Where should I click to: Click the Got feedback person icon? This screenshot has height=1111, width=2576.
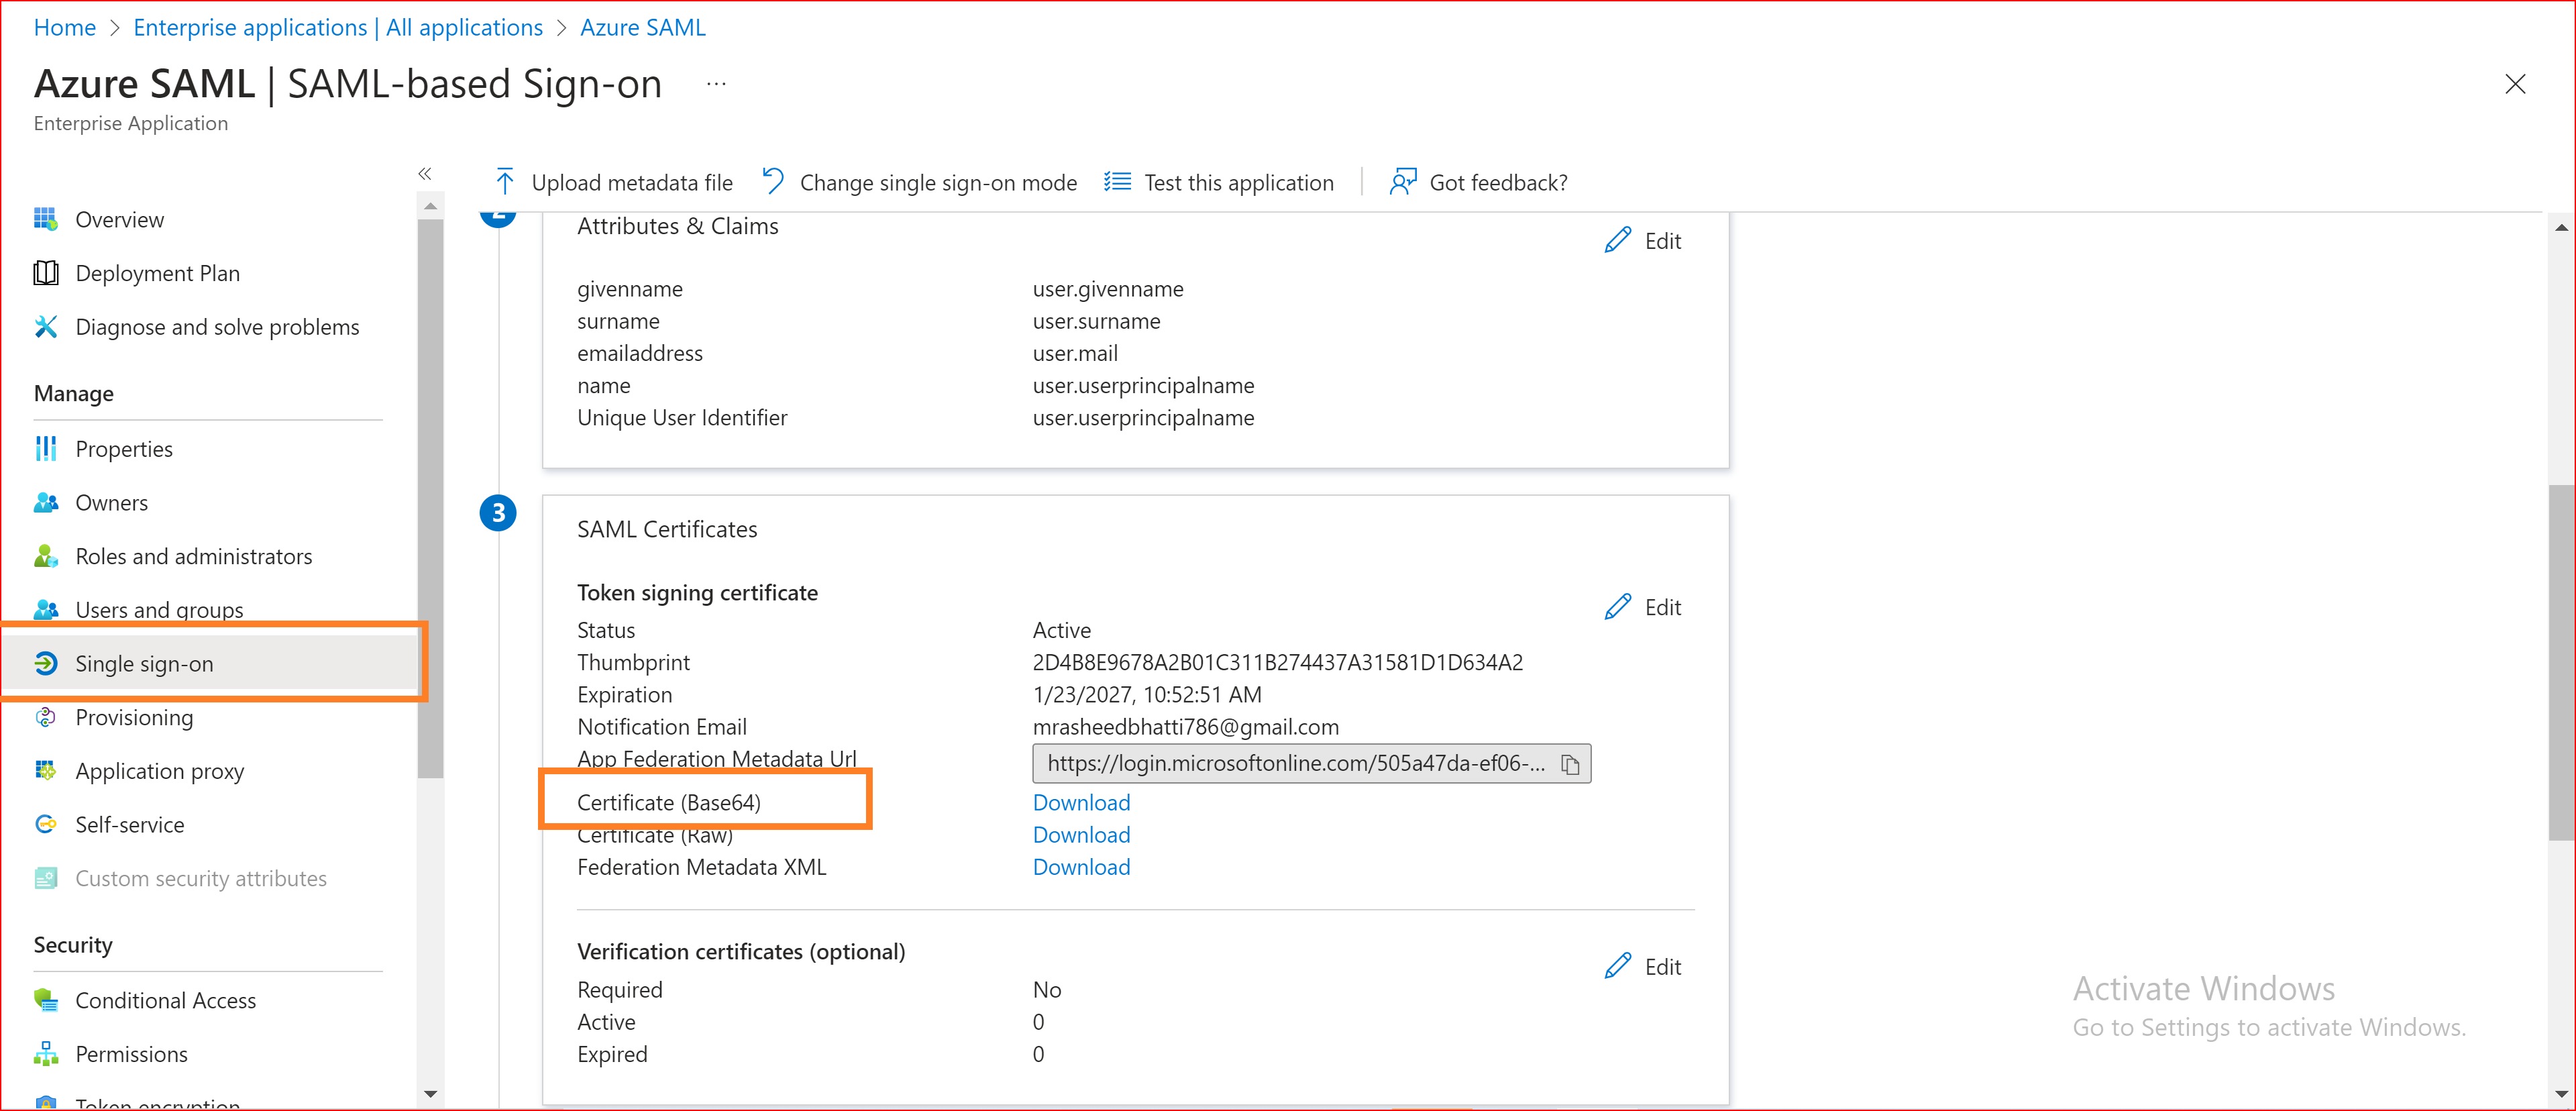coord(1403,182)
